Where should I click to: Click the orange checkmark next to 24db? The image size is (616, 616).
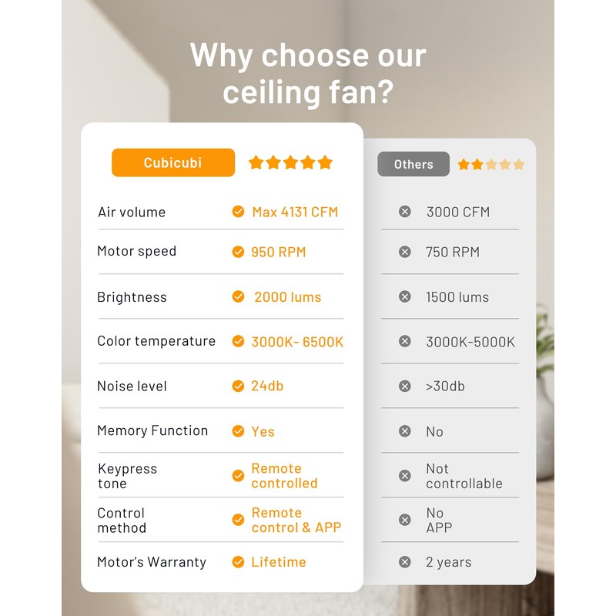239,386
